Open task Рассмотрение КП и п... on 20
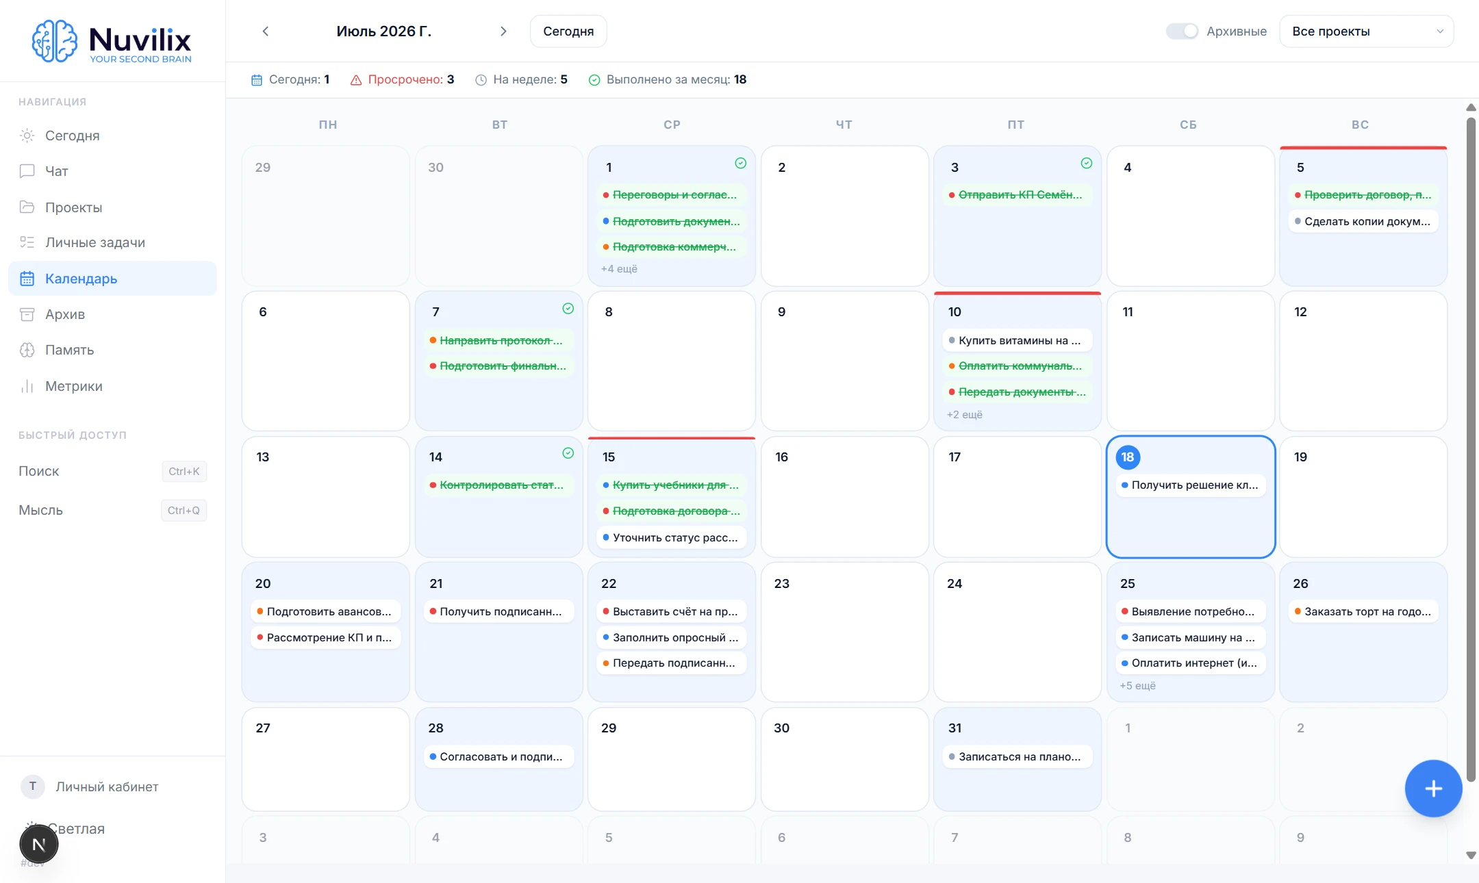The width and height of the screenshot is (1479, 883). 326,637
